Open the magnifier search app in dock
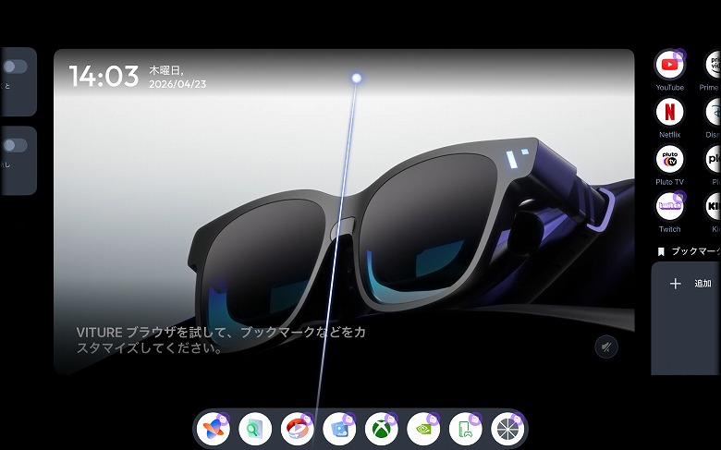 pyautogui.click(x=254, y=429)
